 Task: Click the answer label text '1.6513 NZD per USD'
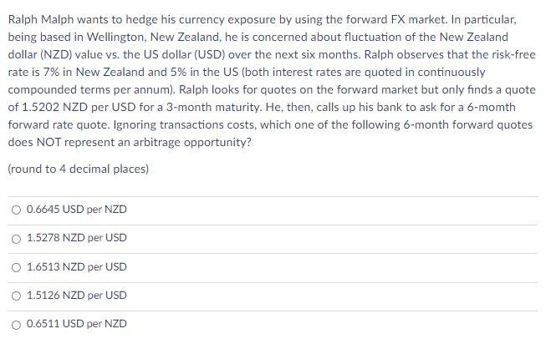[x=77, y=266]
